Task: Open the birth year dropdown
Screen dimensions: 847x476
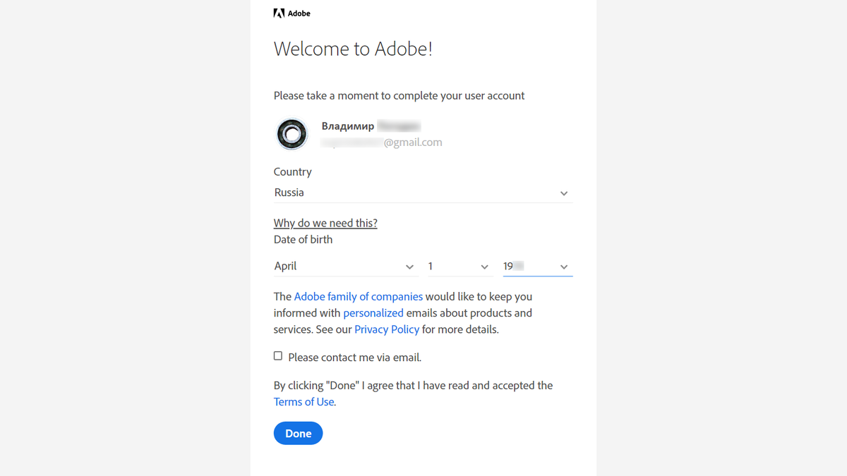Action: pos(529,267)
